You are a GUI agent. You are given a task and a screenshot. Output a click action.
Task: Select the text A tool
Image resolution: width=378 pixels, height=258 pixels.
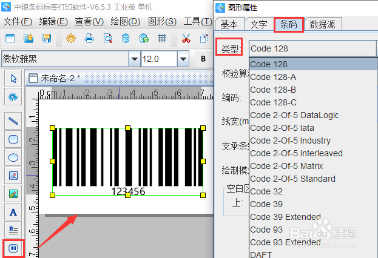coord(13,212)
